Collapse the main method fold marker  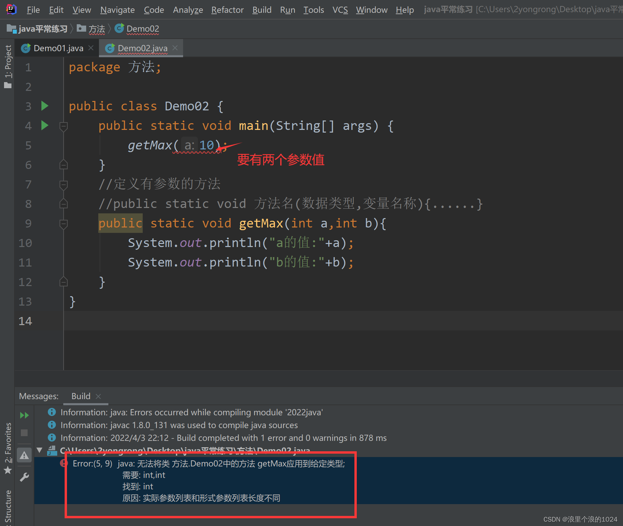point(63,126)
